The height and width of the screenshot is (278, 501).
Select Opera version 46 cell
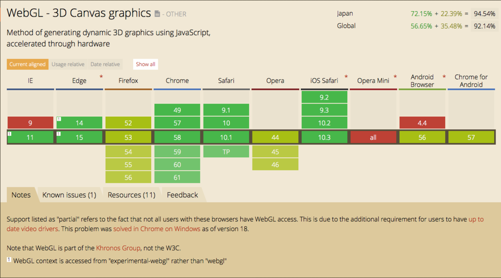[275, 165]
